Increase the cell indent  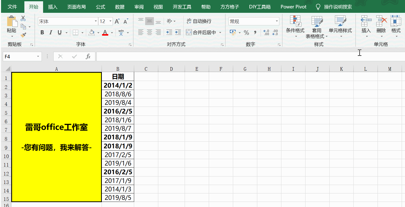tap(178, 32)
